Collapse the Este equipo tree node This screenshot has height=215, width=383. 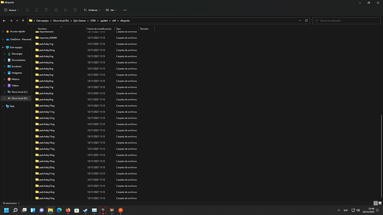pos(3,47)
